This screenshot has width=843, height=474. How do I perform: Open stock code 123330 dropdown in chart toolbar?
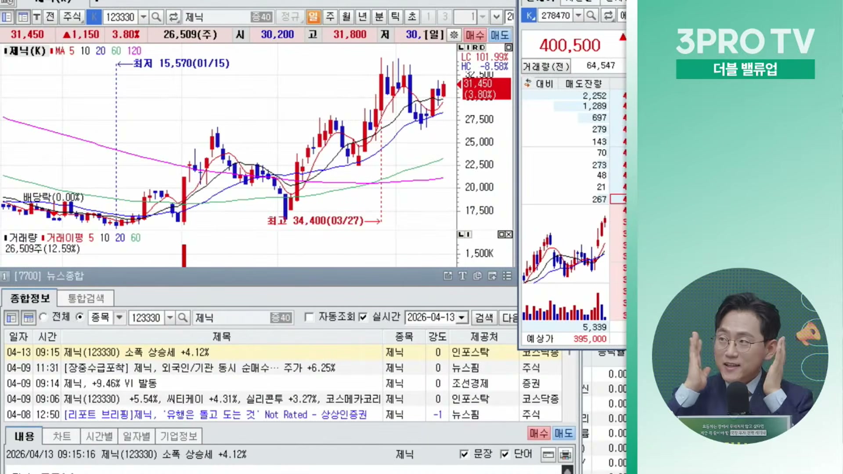coord(144,17)
